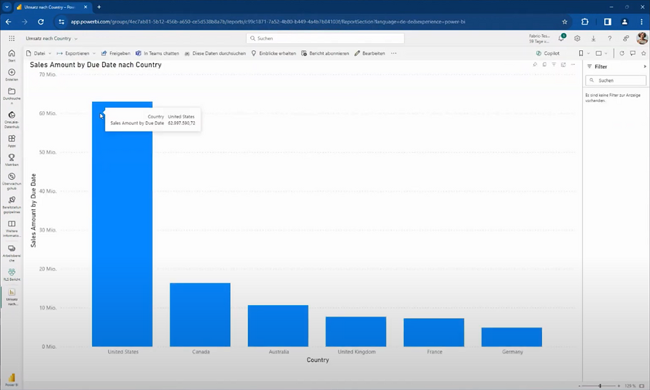Click the Freigeben share button

(115, 54)
